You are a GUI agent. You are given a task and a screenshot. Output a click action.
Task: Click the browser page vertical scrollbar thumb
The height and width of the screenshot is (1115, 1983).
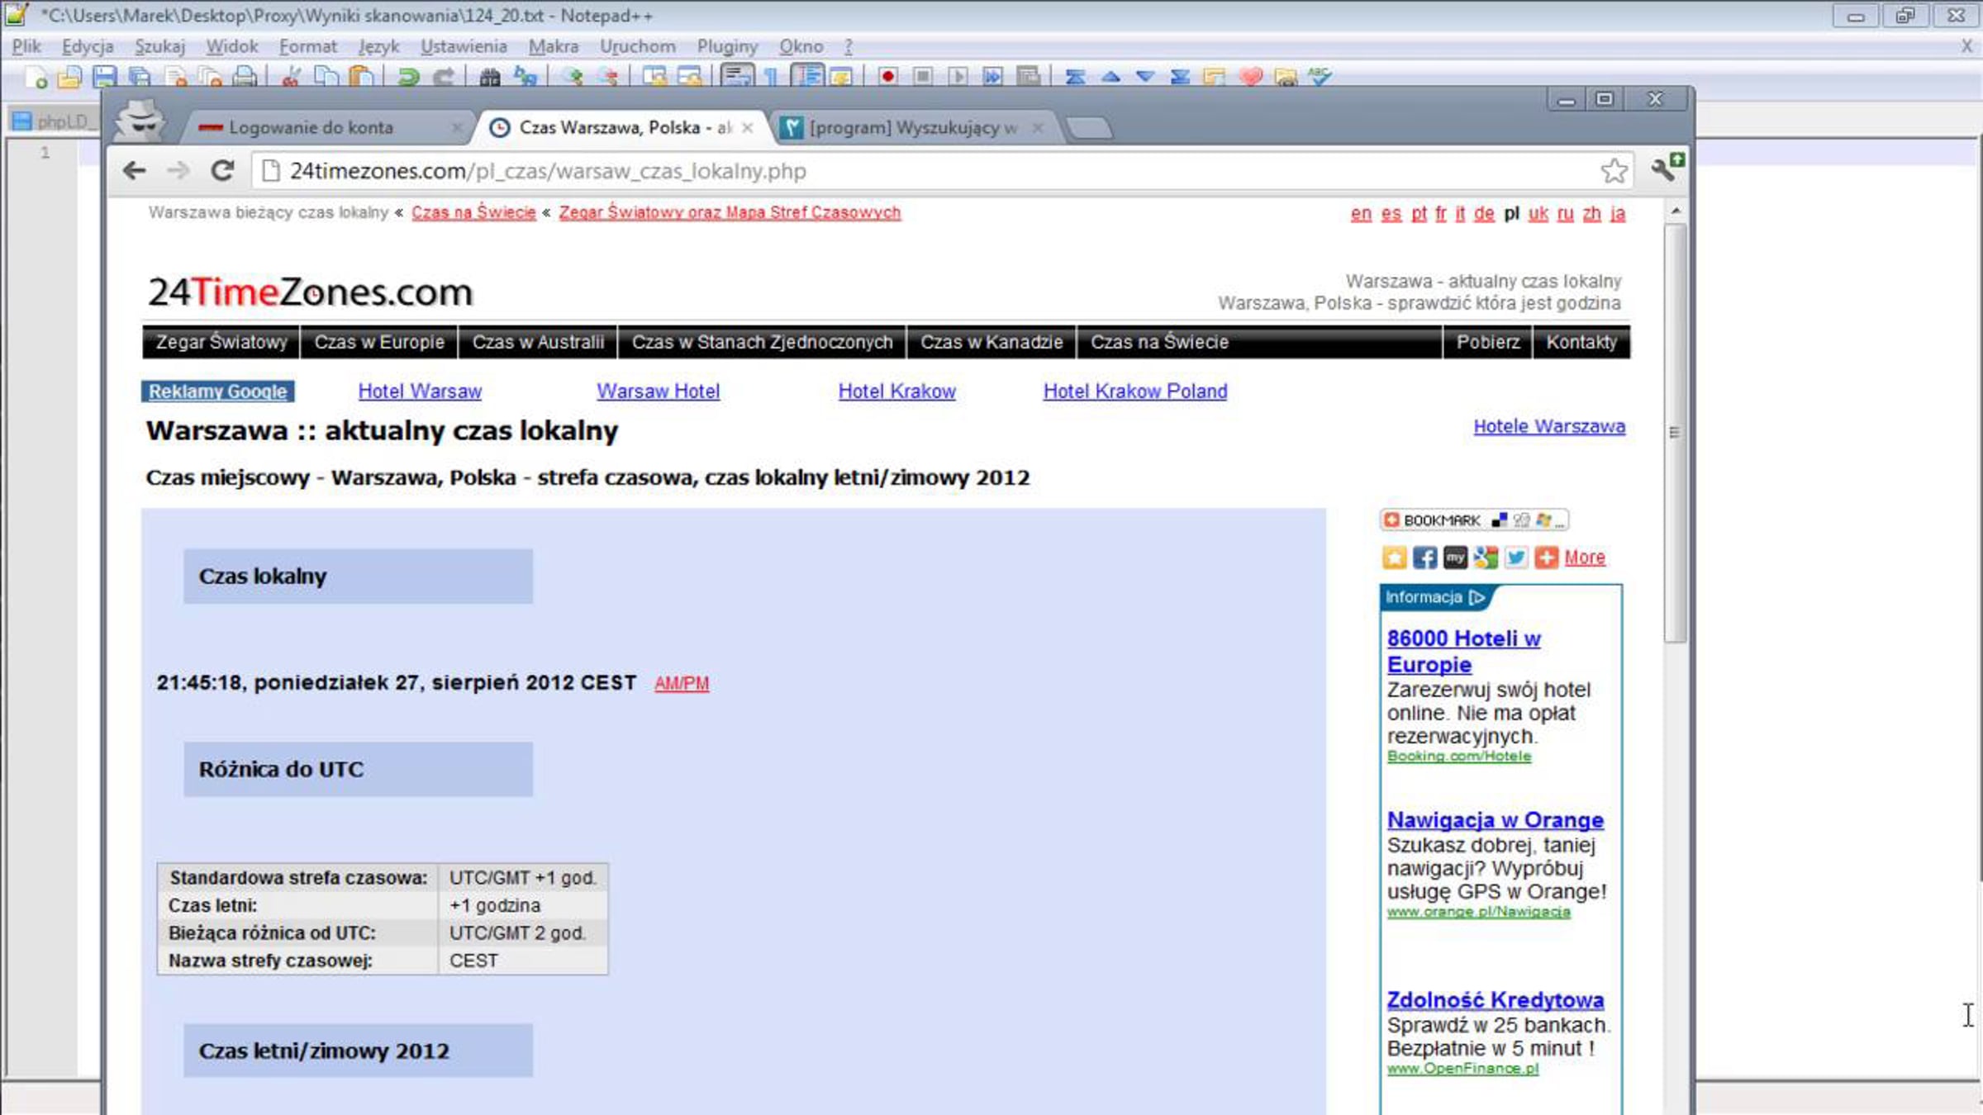point(1674,433)
